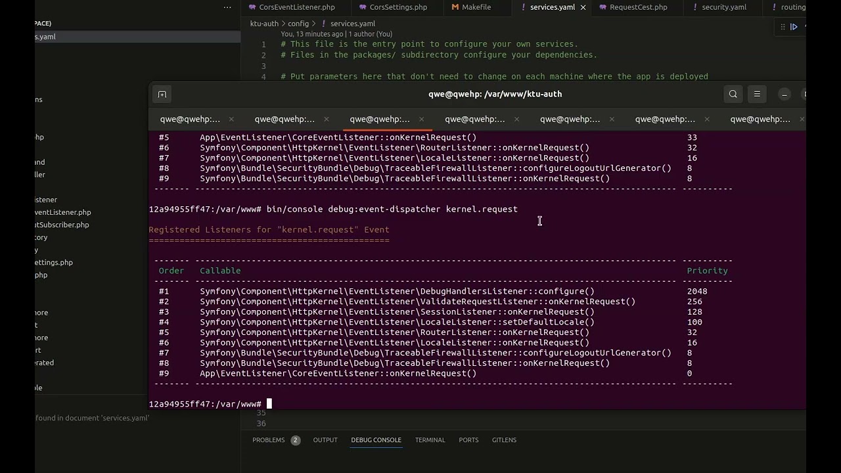This screenshot has height=473, width=841.
Task: Minimize the terminal window
Action: [784, 94]
